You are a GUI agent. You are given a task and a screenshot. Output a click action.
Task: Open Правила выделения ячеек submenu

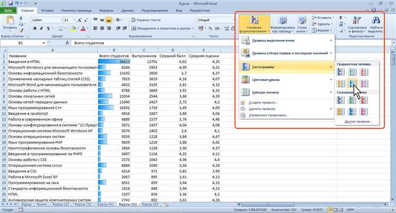tap(287, 40)
